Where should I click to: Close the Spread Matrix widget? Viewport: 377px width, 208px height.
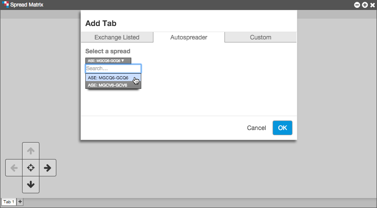tap(372, 5)
